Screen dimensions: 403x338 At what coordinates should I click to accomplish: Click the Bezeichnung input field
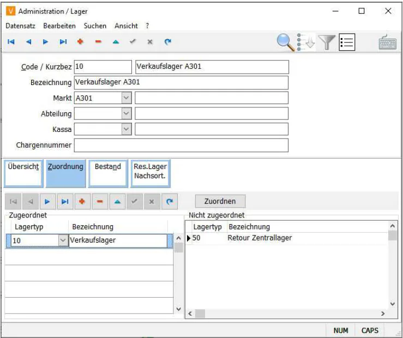tap(181, 82)
